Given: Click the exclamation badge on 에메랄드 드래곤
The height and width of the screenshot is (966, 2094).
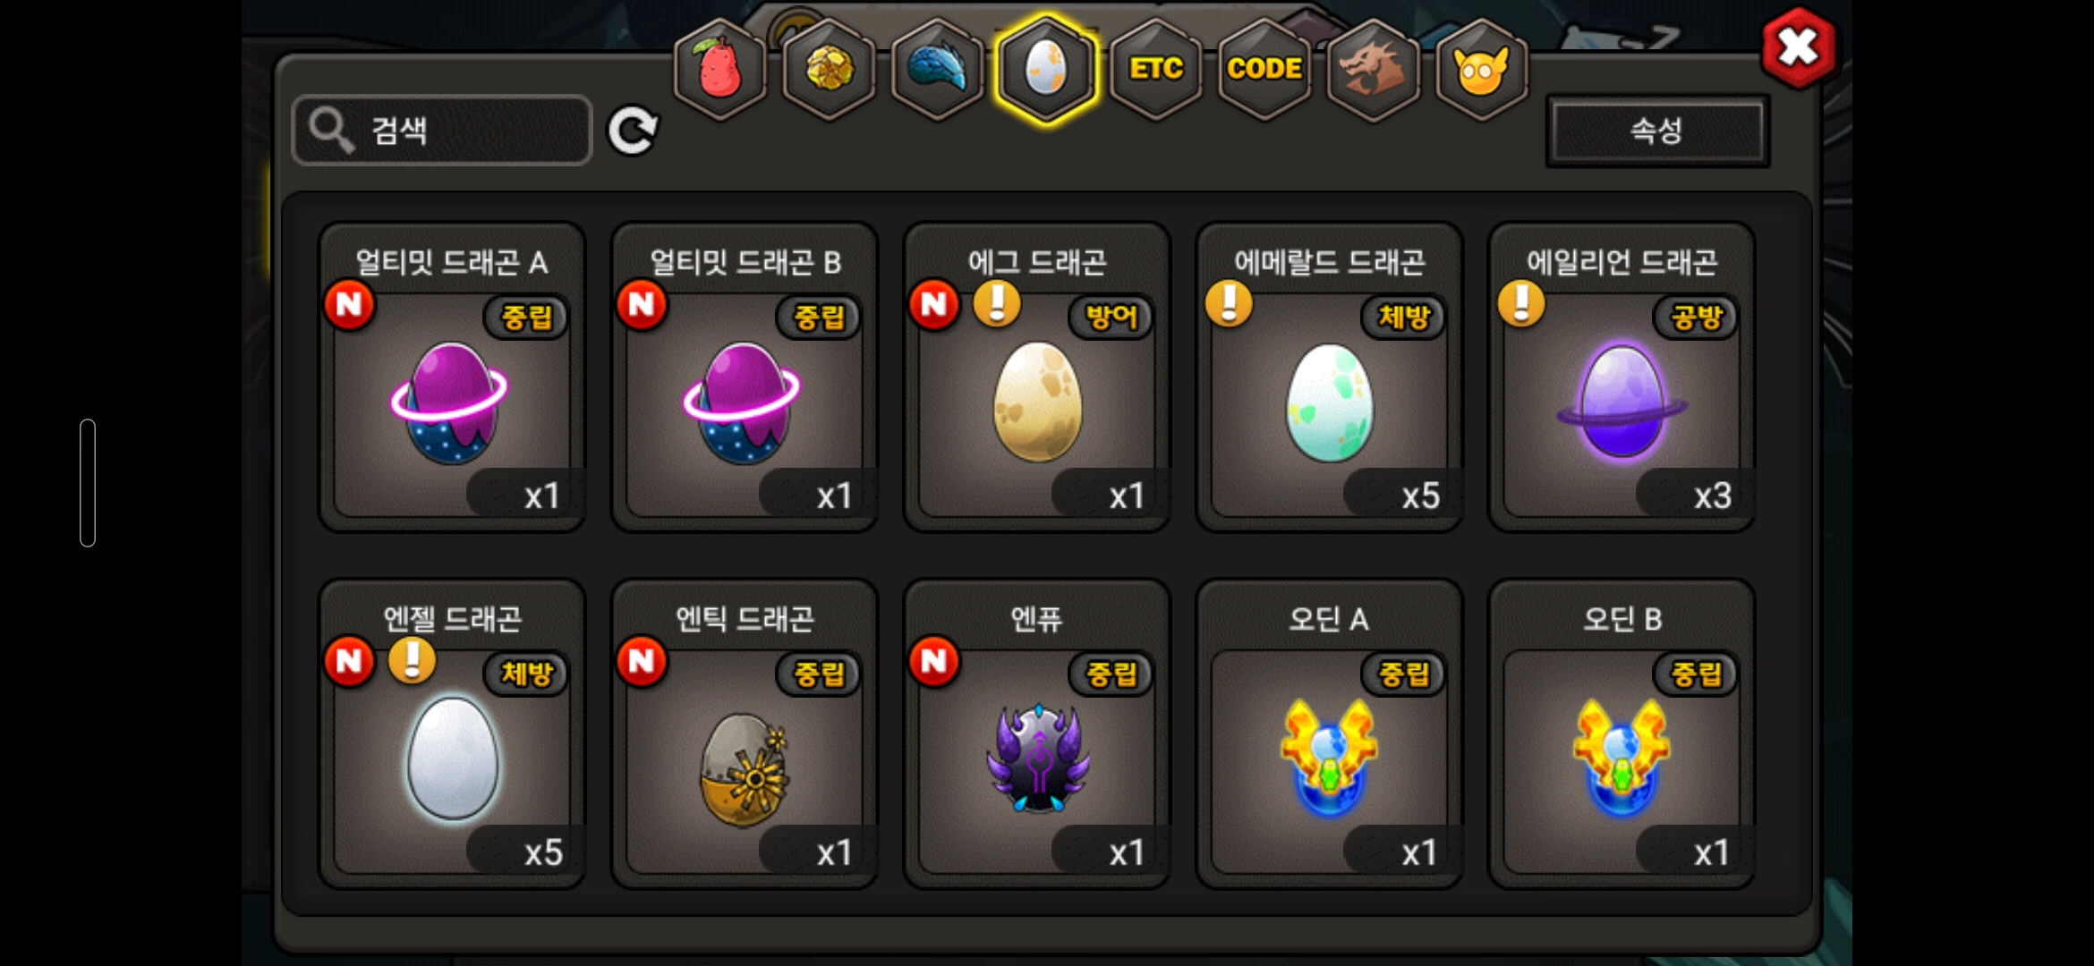Looking at the screenshot, I should click(1229, 303).
